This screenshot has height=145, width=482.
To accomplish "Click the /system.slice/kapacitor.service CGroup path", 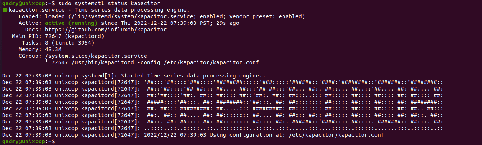I will coord(96,56).
